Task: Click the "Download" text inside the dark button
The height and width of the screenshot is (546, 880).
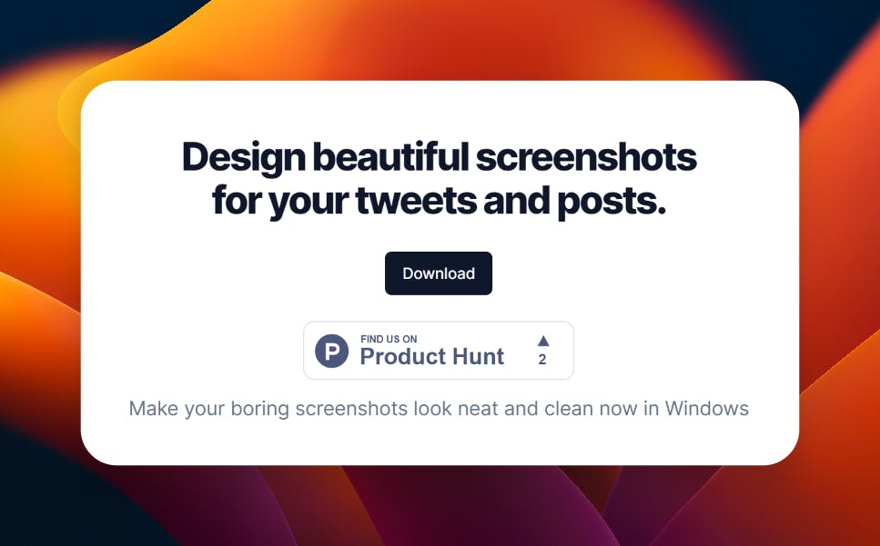Action: [439, 273]
